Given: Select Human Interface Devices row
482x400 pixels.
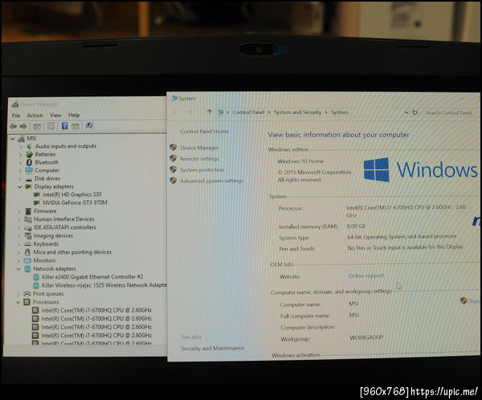Looking at the screenshot, I should click(x=64, y=219).
